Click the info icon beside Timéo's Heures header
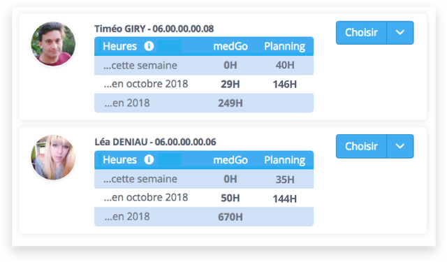Viewport: 447px width, 262px height. [x=149, y=46]
